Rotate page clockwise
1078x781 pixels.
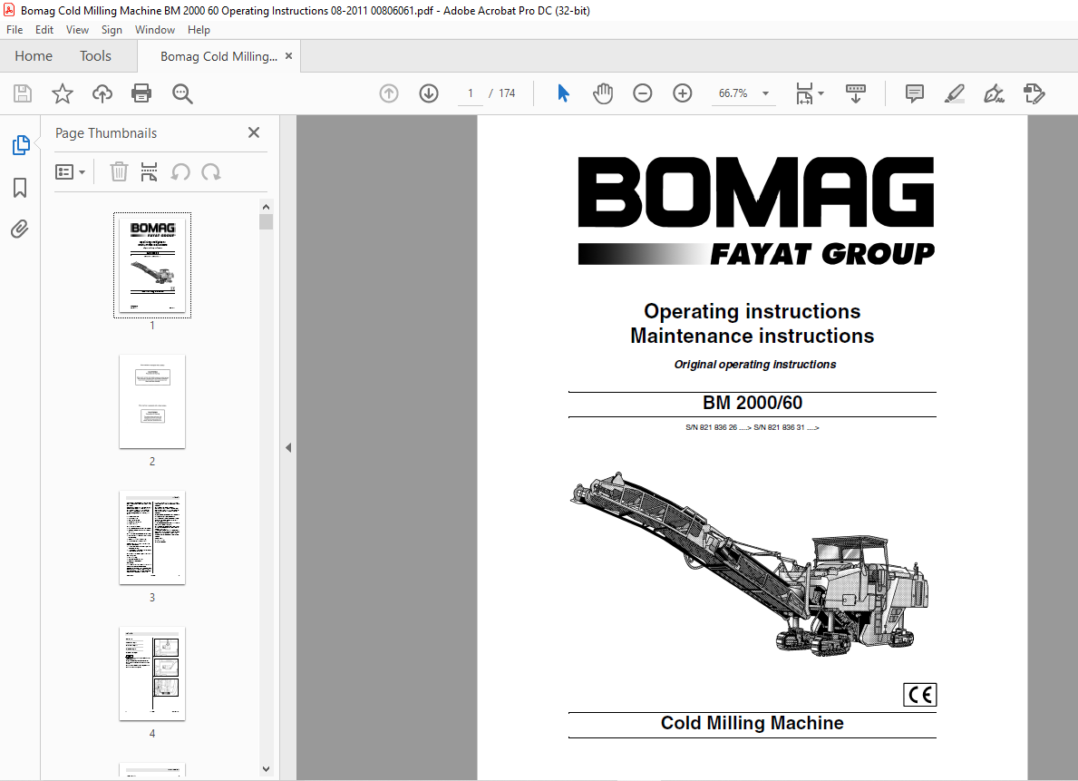(x=211, y=172)
